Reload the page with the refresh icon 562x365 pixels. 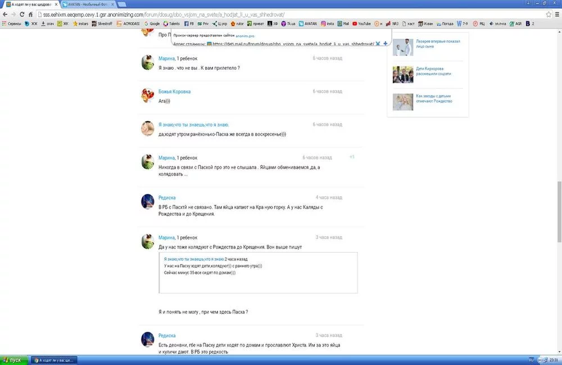pos(22,15)
